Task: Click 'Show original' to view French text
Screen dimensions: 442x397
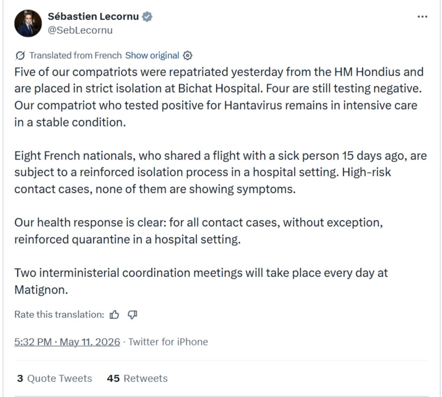Action: (152, 56)
